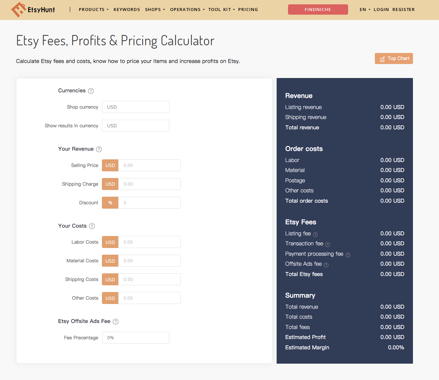Viewport: 439px width, 380px height.
Task: Click the Payment processing fee info icon
Action: [x=348, y=255]
